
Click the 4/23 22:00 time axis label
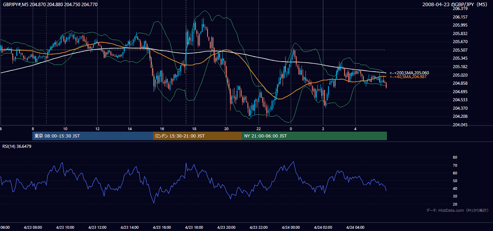[x=258, y=227]
